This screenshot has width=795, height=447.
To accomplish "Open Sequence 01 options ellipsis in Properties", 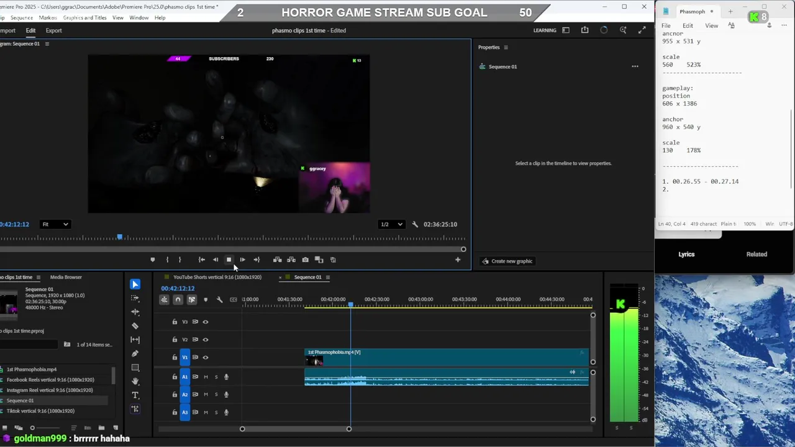I will click(x=635, y=66).
